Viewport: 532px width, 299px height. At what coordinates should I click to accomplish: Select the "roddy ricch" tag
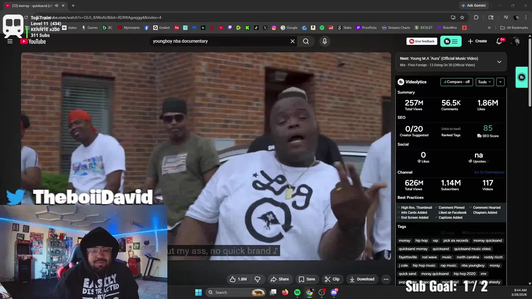click(x=493, y=257)
